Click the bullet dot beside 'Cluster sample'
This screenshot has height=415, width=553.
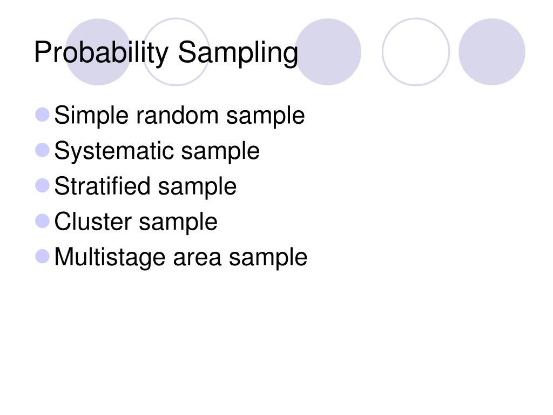pyautogui.click(x=42, y=221)
